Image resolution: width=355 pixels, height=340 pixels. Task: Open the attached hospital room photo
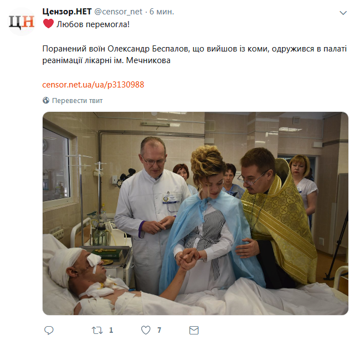pyautogui.click(x=195, y=213)
